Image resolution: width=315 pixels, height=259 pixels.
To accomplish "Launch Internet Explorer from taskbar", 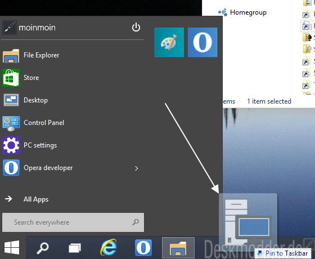I will click(109, 248).
